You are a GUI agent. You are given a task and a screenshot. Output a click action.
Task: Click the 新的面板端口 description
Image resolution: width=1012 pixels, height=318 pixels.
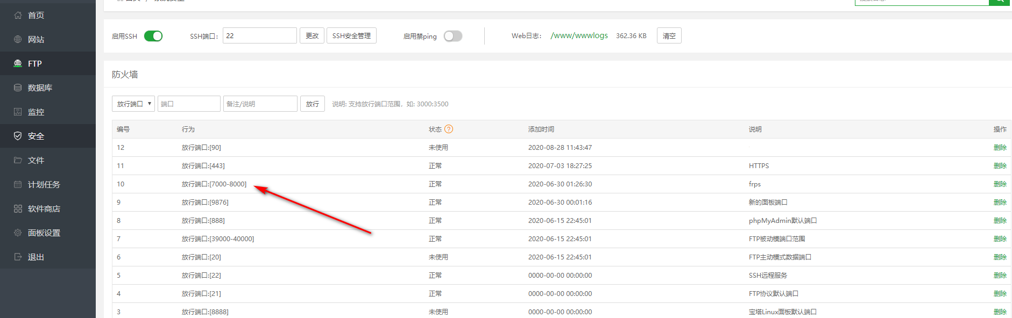(x=768, y=202)
